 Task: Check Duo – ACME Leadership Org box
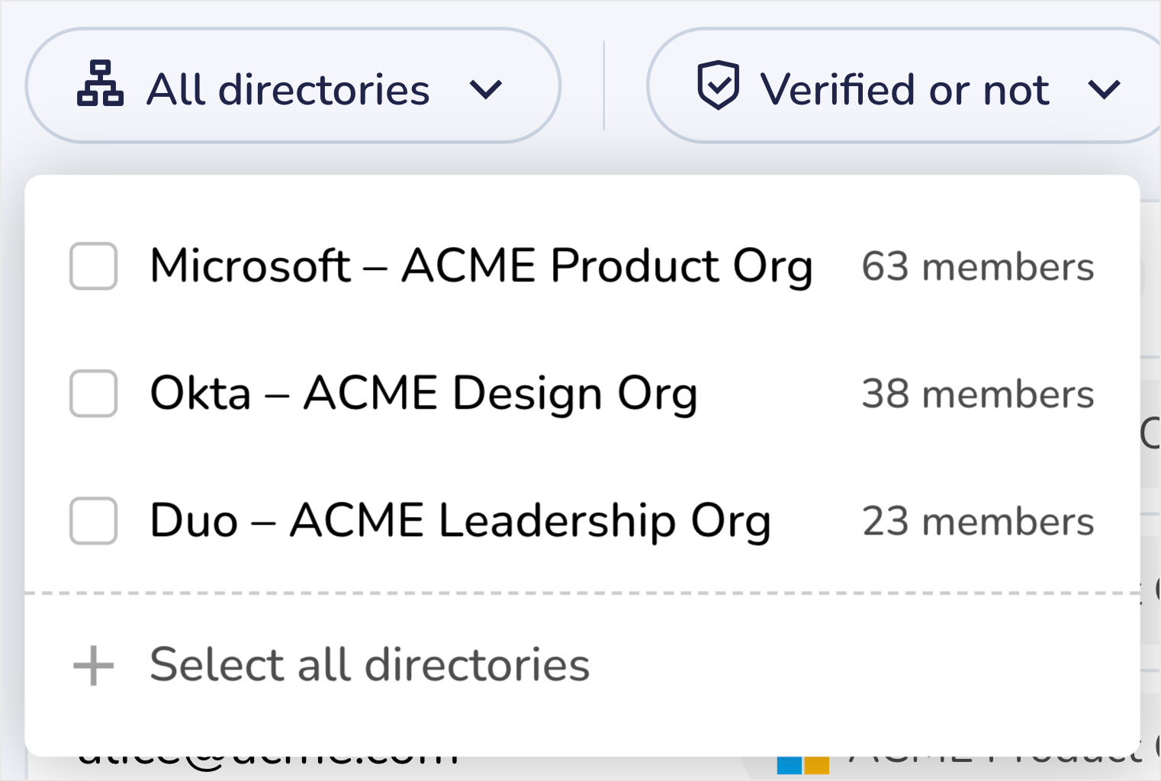click(93, 521)
